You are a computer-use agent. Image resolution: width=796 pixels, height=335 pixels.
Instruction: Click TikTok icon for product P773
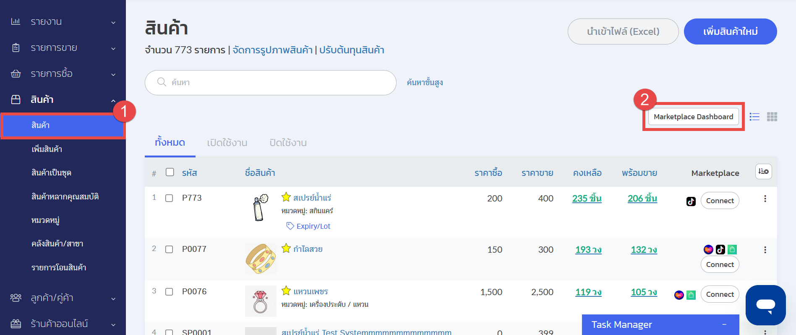(x=691, y=202)
